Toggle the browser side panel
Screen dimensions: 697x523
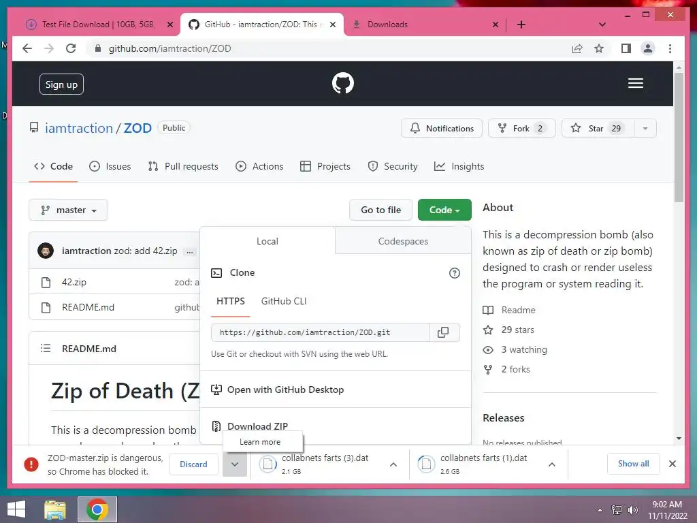click(x=626, y=48)
